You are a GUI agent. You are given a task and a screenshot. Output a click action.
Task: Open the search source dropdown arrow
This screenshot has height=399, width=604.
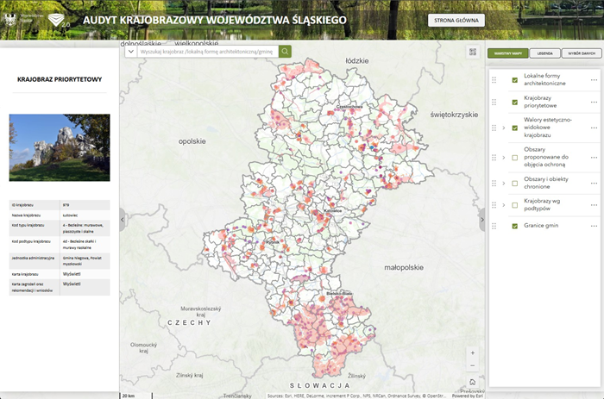tap(131, 52)
